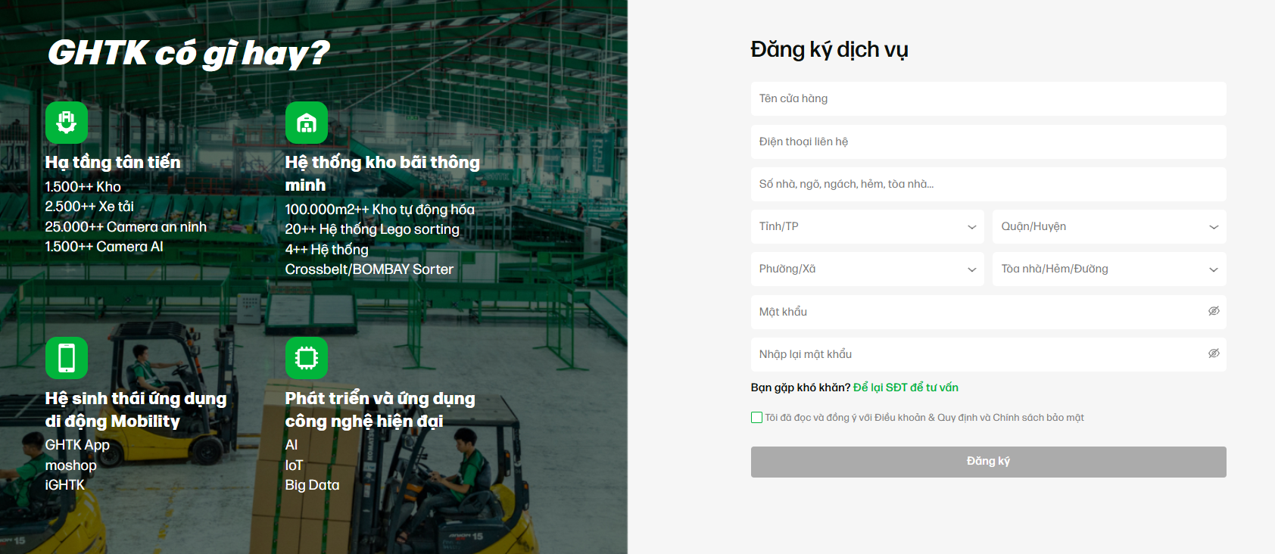Click the GHTK có gì hay? title
Image resolution: width=1275 pixels, height=554 pixels.
click(189, 53)
